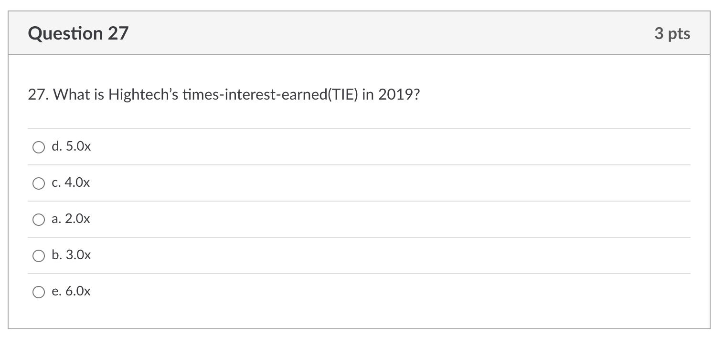Click the 'e. 6.0x' answer label
The image size is (724, 345).
click(x=71, y=291)
